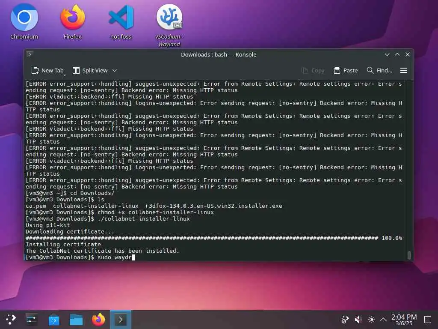Click the Firefox taskbar icon
This screenshot has width=438, height=329.
[98, 320]
